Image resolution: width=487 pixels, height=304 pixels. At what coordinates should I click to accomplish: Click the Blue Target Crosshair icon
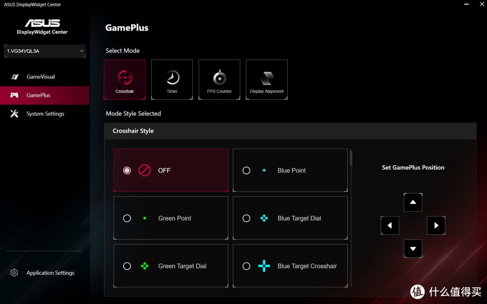point(264,266)
